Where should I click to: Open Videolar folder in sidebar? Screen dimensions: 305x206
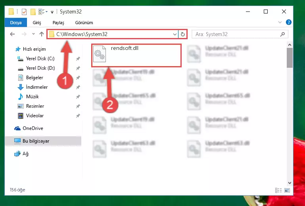tap(35, 116)
